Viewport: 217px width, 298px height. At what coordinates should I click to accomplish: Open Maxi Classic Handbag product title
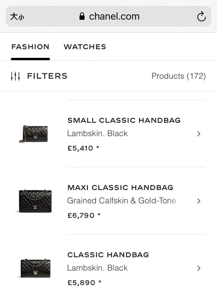point(120,187)
